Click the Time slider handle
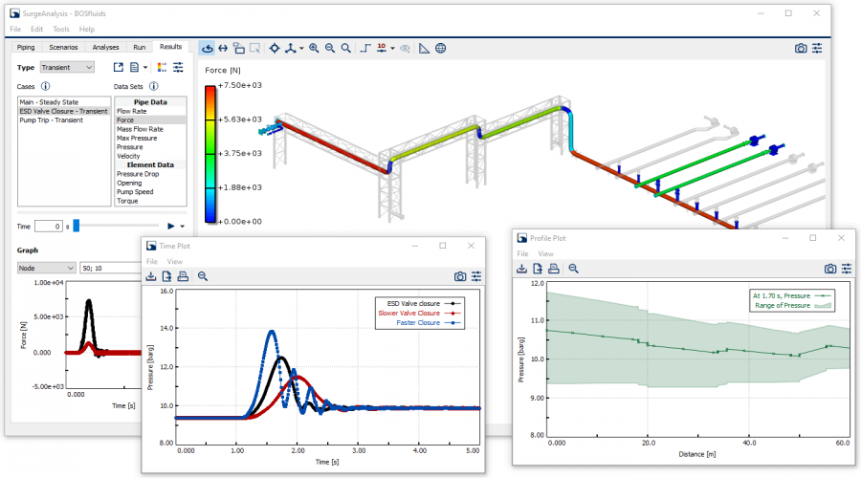This screenshot has height=478, width=861. click(x=77, y=226)
